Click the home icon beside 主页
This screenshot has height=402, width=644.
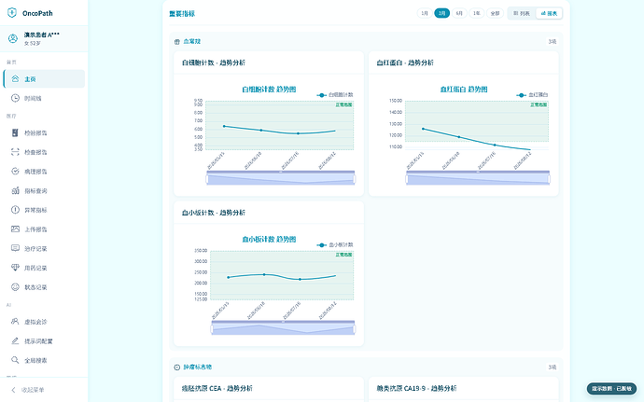(x=15, y=79)
